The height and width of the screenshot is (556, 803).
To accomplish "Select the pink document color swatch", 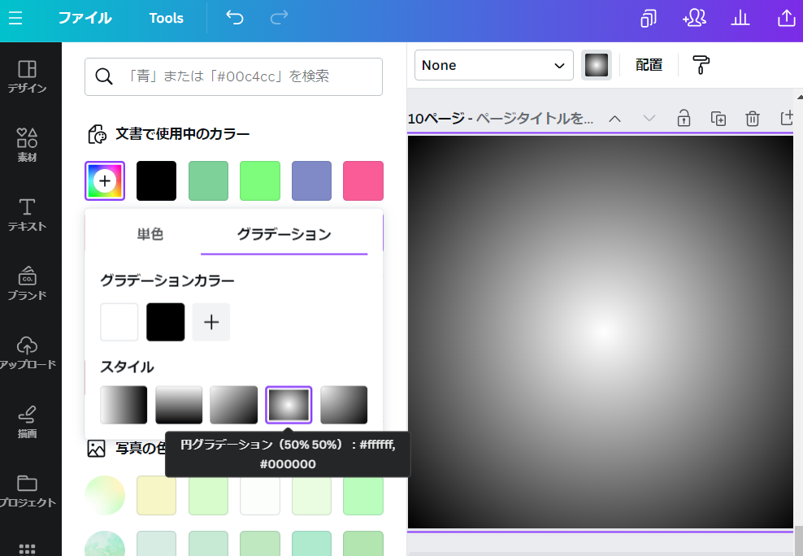I will click(363, 180).
